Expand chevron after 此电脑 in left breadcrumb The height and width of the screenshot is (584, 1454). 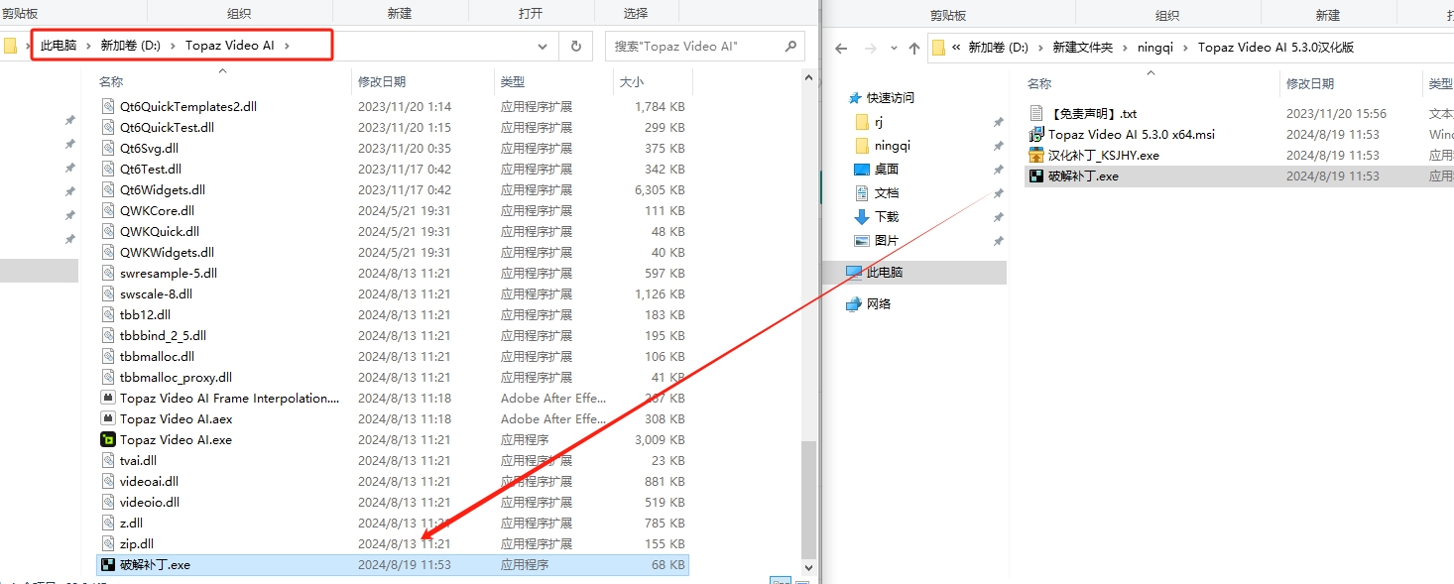point(88,46)
